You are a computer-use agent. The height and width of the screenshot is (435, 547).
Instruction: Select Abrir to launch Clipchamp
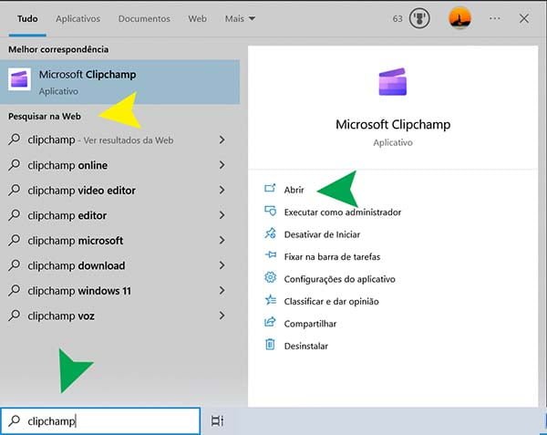(294, 190)
